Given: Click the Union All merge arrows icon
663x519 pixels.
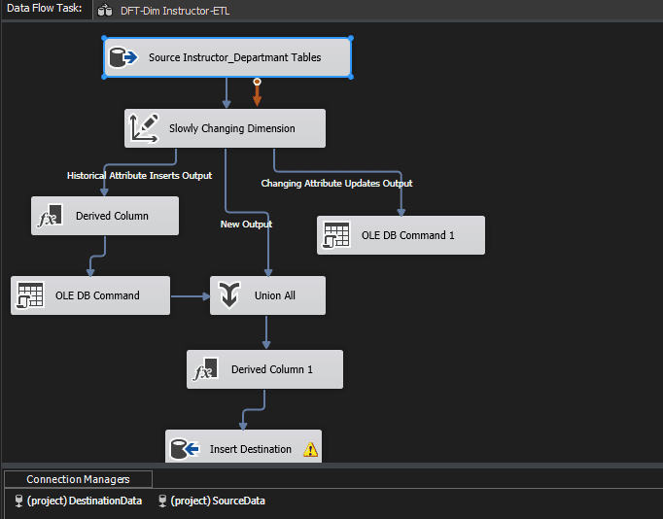Looking at the screenshot, I should (x=229, y=295).
